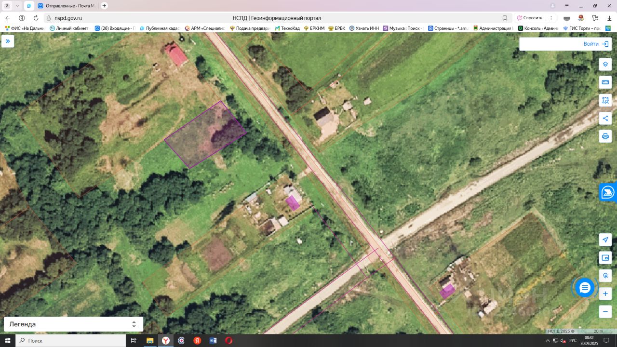617x347 pixels.
Task: Open the Yandex home page button
Action: [22, 18]
